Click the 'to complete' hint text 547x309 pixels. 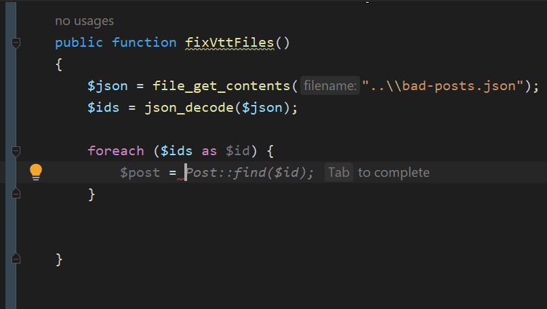click(394, 172)
